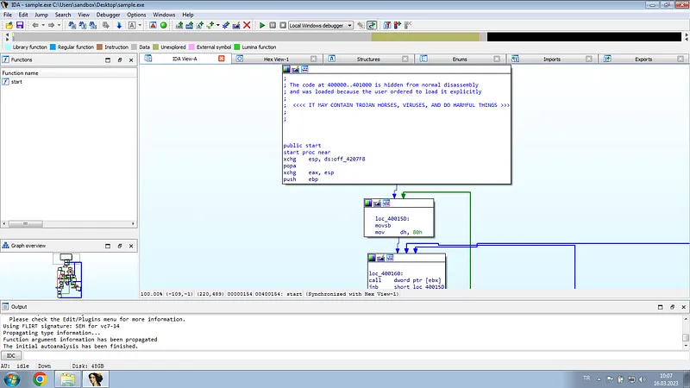Click the IDC command input field
Viewport: 690px width, 388px height.
354,355
